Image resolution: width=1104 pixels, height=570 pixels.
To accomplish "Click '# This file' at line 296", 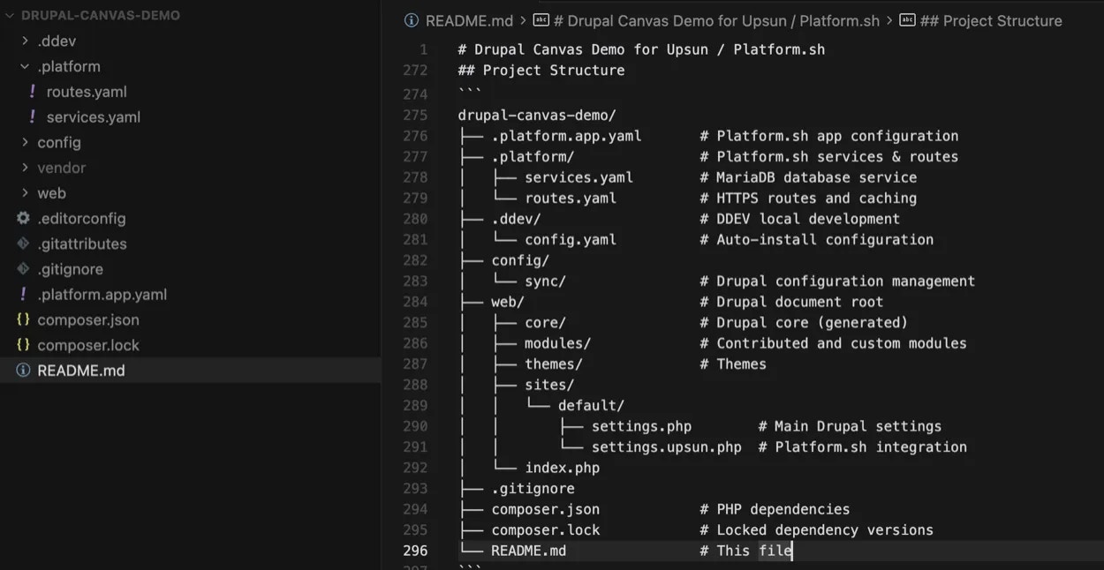I will [x=745, y=551].
